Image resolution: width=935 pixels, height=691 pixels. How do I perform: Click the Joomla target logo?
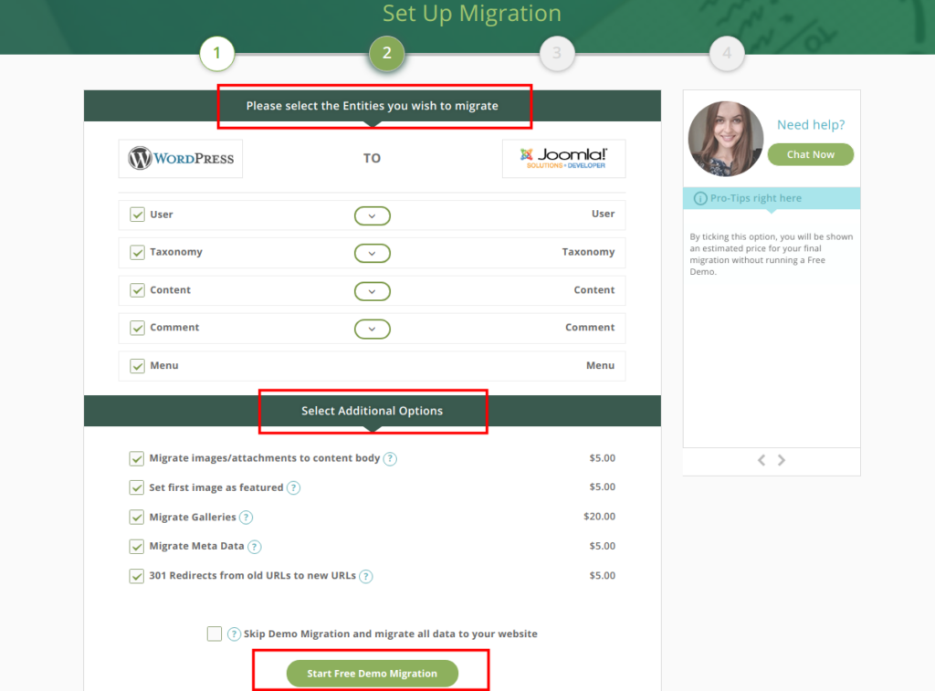[x=563, y=159]
